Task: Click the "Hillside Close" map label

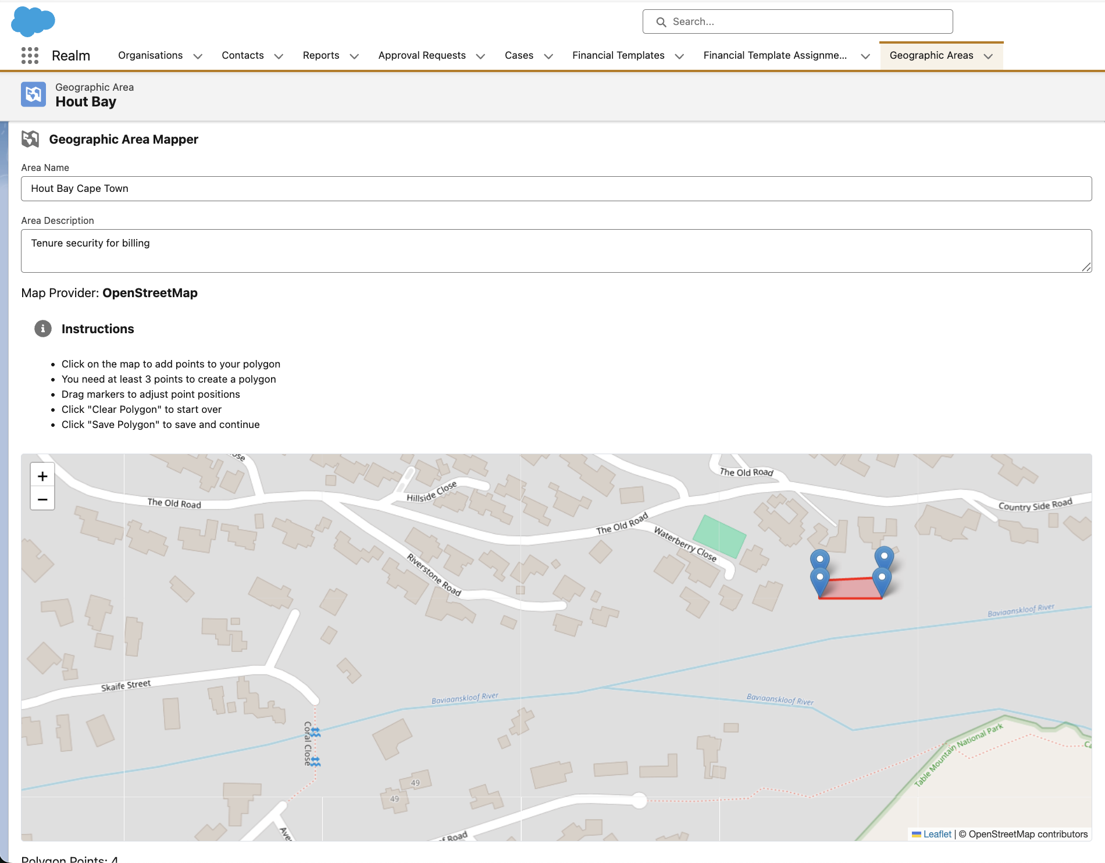Action: click(432, 491)
